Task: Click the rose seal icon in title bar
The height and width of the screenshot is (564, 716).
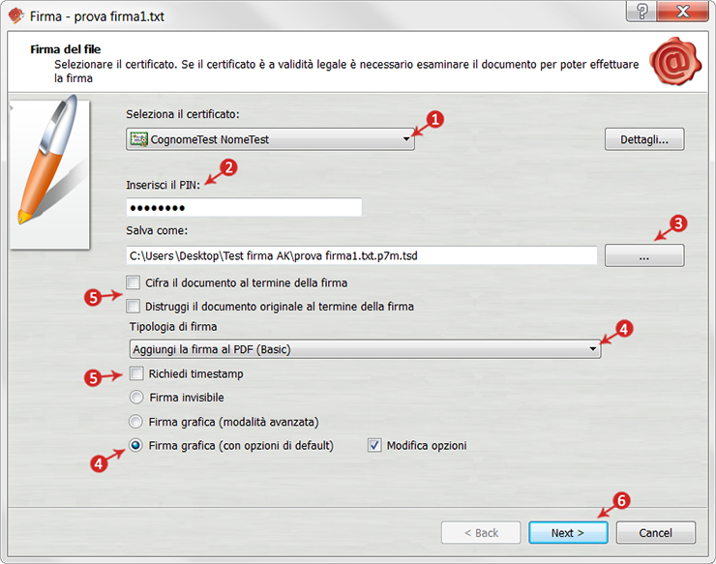Action: click(x=16, y=15)
